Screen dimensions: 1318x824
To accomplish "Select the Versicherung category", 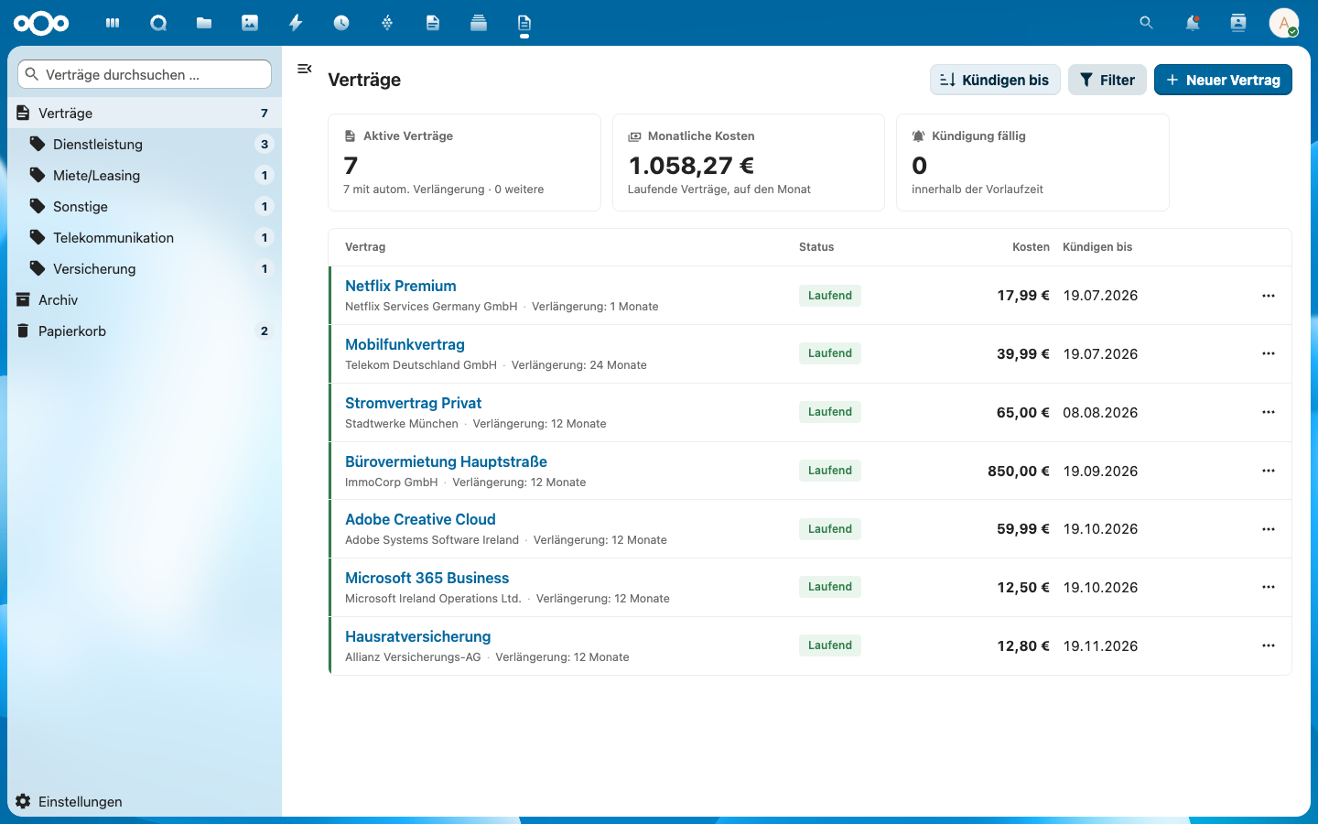I will (x=145, y=268).
